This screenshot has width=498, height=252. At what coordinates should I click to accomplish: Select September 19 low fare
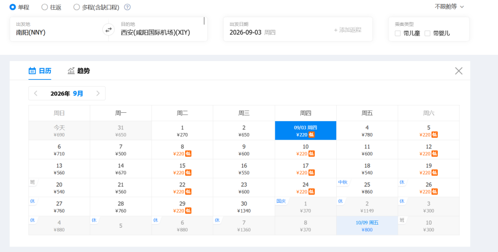pyautogui.click(x=429, y=169)
